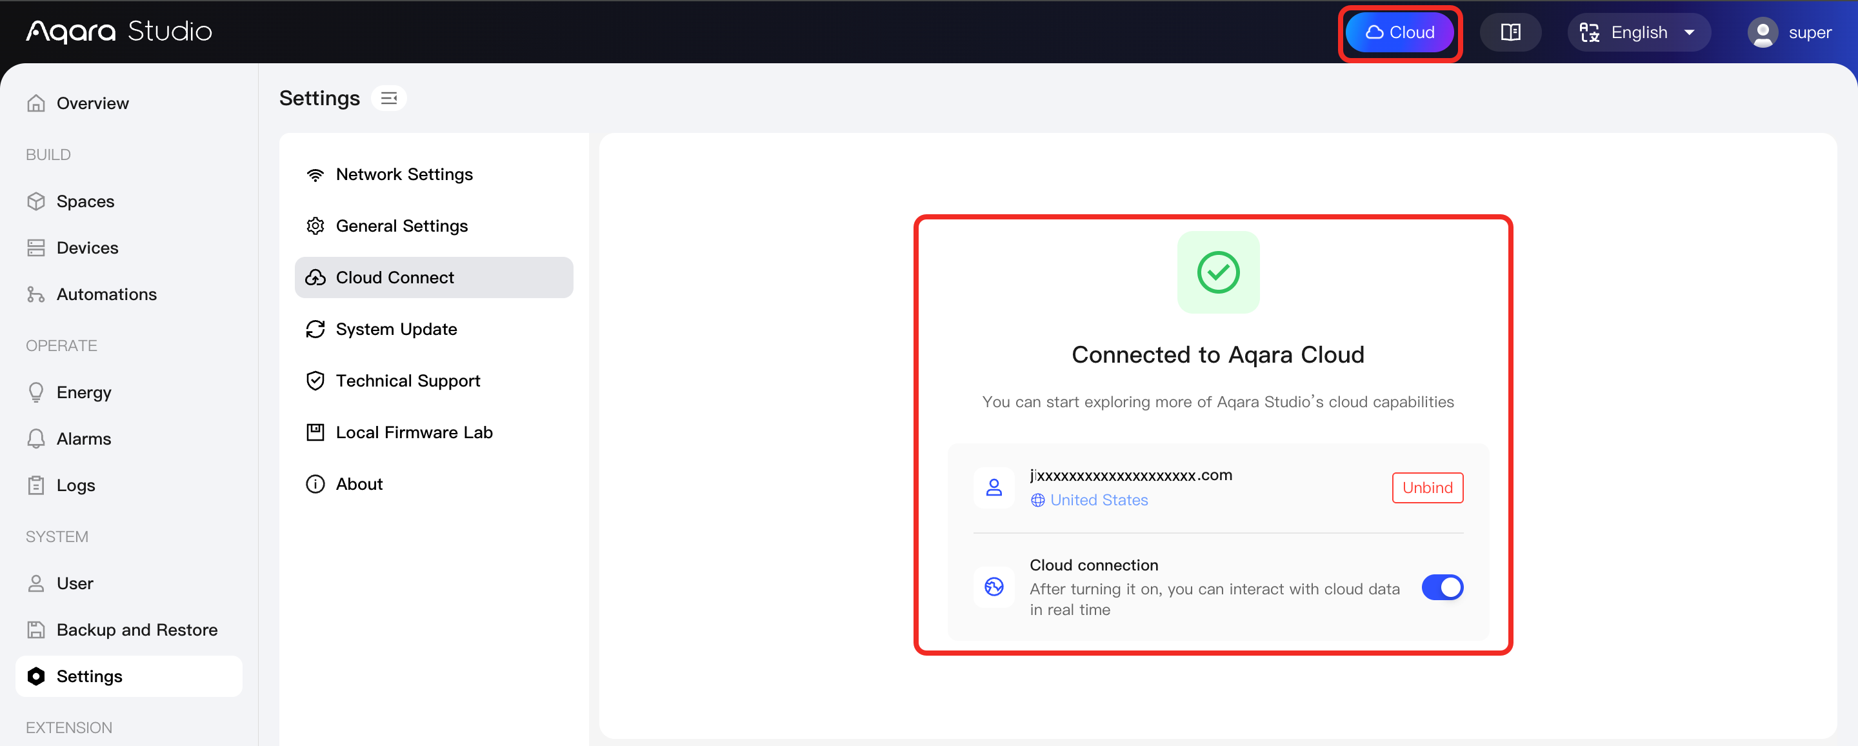Open the Logs page

128,485
